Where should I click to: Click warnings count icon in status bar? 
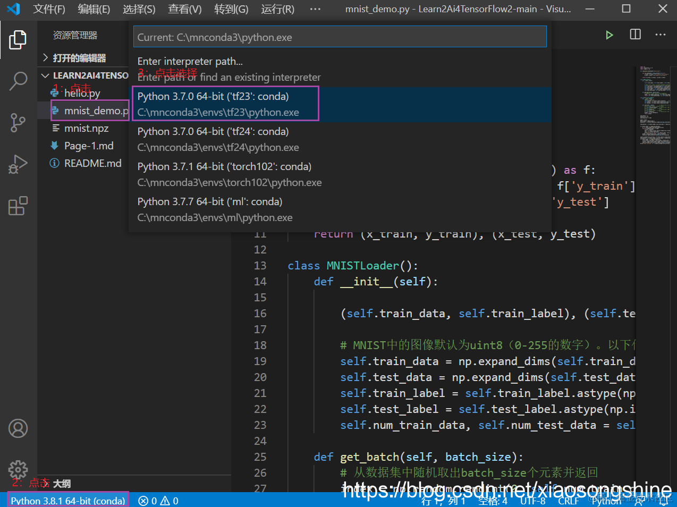pos(165,501)
